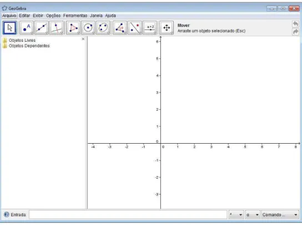302x225 pixels.
Task: Open the Greek letter α dropdown
Action: coord(253,214)
